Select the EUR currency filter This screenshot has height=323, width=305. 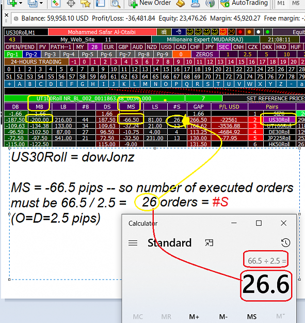click(x=109, y=47)
